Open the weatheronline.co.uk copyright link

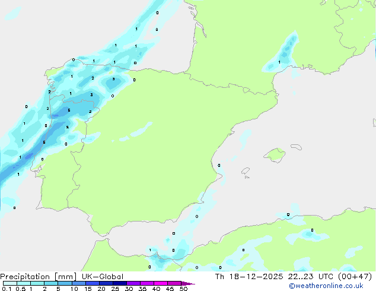click(326, 286)
